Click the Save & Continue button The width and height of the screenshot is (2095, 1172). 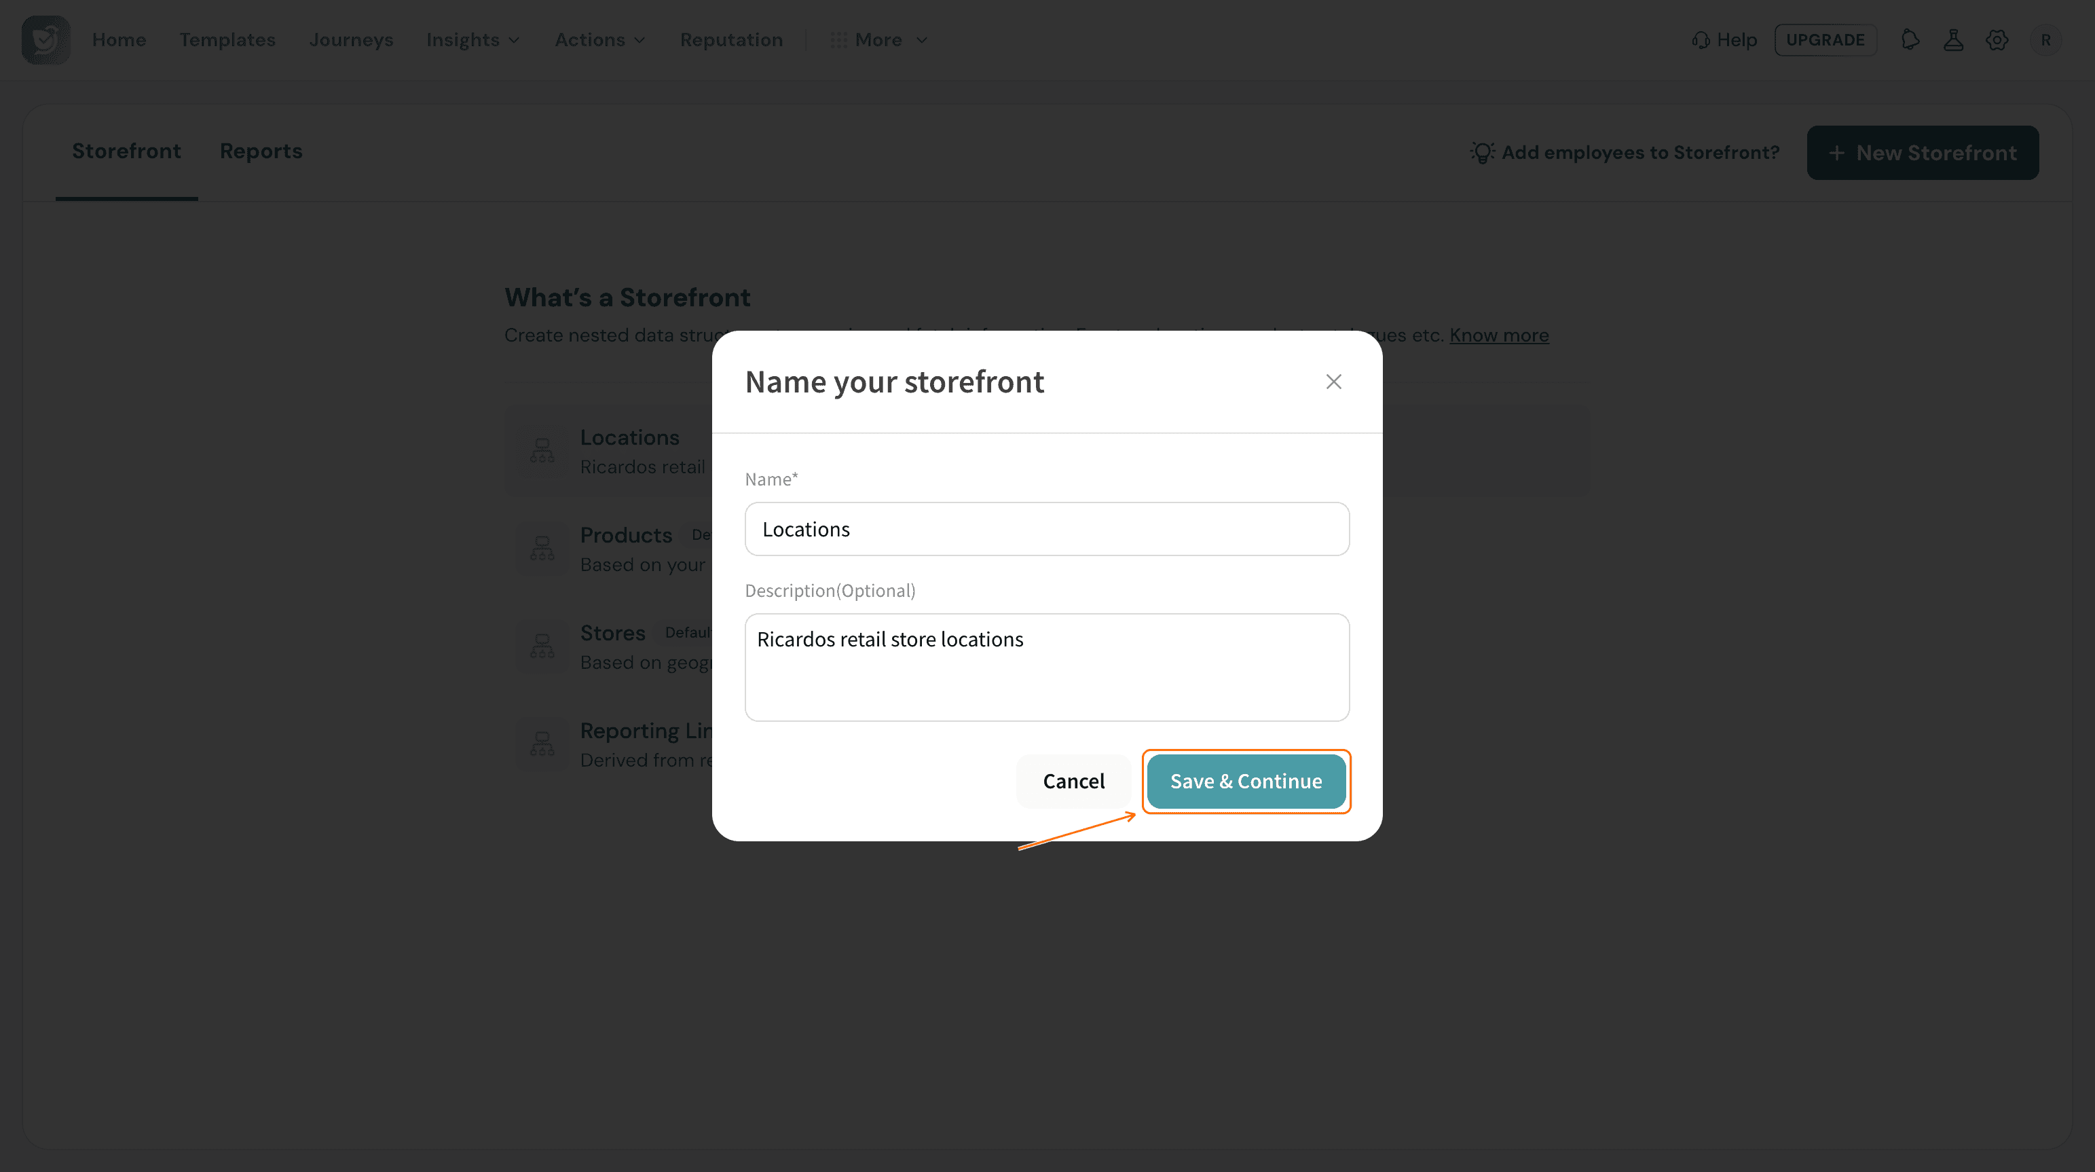click(x=1246, y=781)
